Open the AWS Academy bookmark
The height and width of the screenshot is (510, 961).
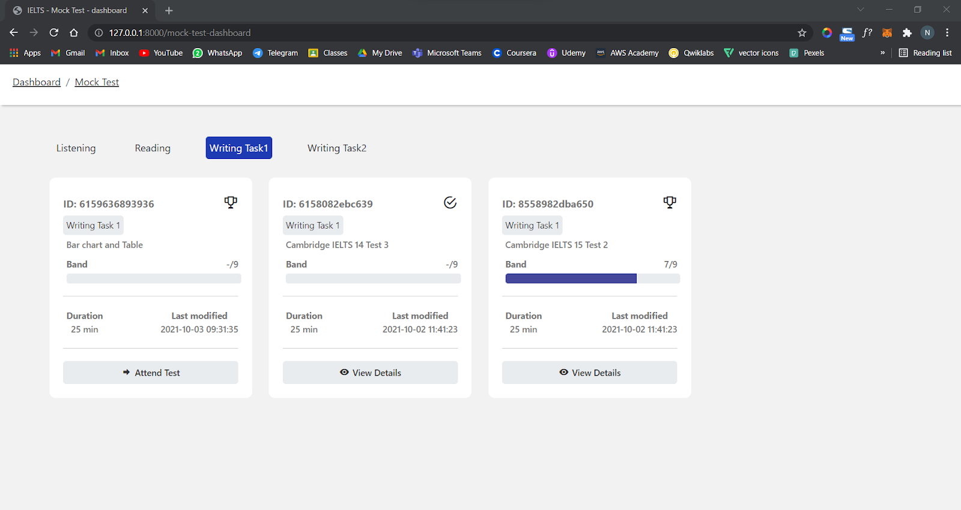point(627,53)
